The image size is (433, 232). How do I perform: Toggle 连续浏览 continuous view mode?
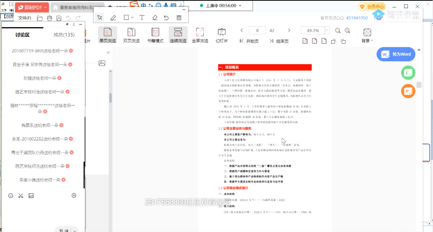178,35
